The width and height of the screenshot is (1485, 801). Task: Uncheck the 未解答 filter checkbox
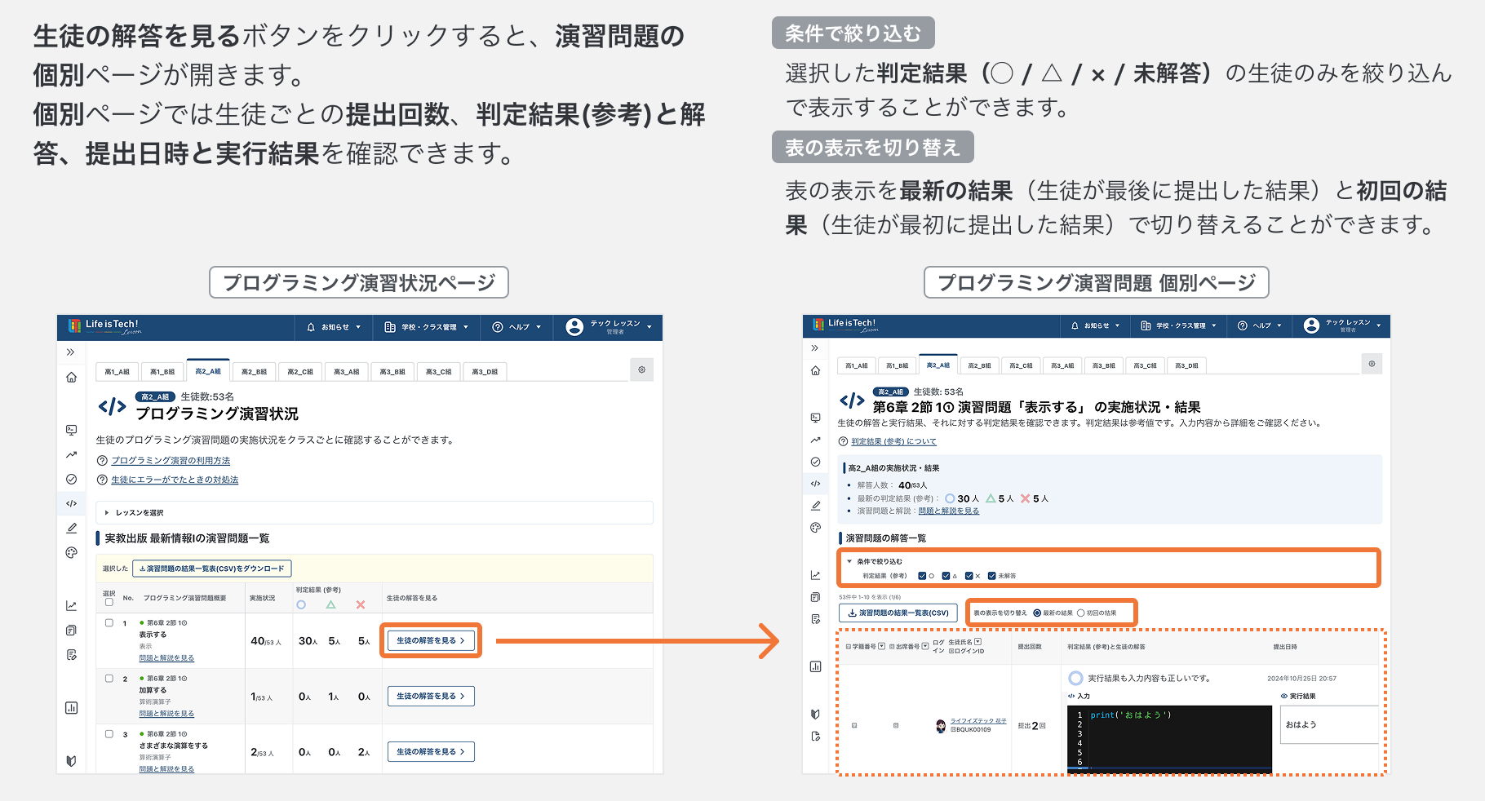click(x=991, y=576)
